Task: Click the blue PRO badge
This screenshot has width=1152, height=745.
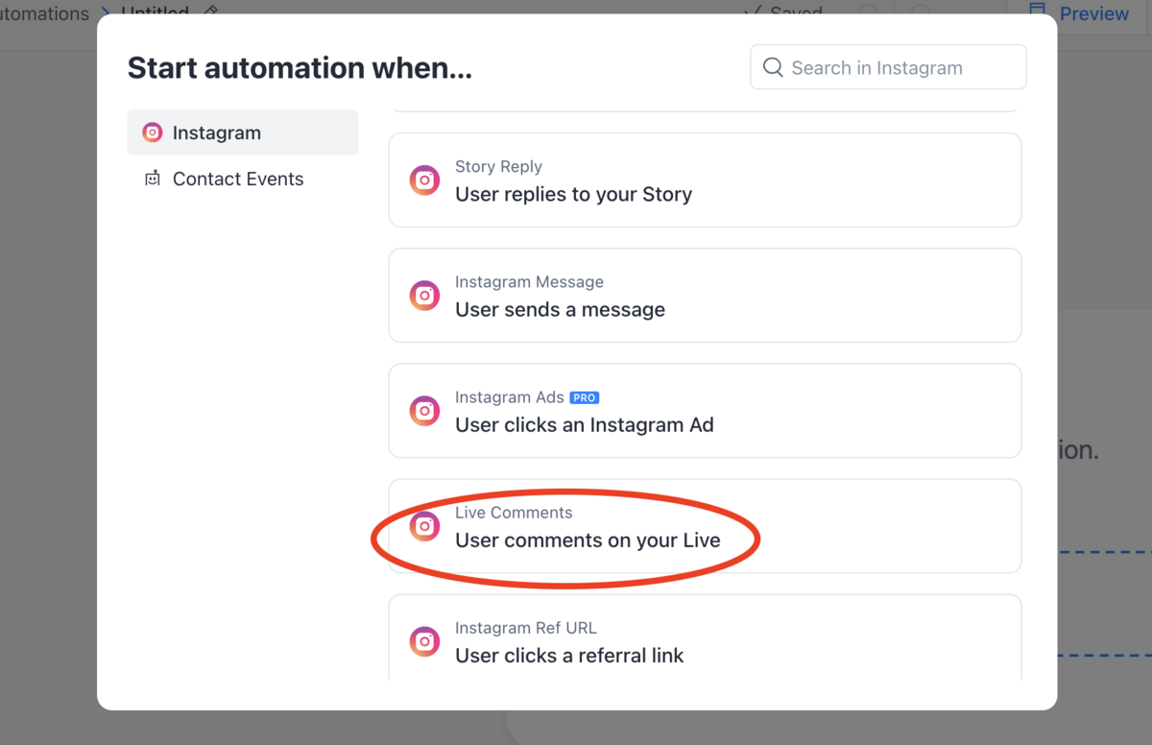Action: (x=584, y=397)
